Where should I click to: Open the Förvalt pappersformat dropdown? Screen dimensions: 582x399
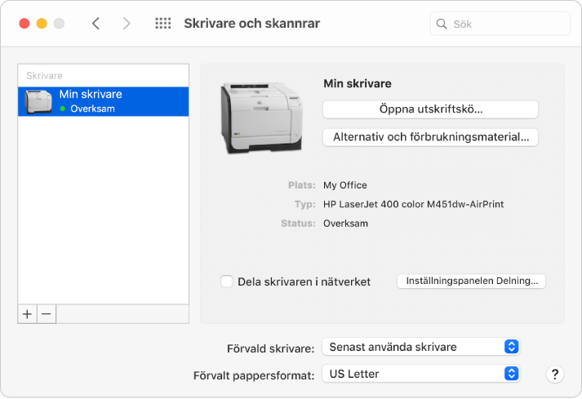point(421,374)
